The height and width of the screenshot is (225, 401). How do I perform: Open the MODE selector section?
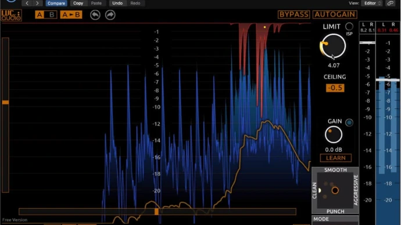(335, 219)
